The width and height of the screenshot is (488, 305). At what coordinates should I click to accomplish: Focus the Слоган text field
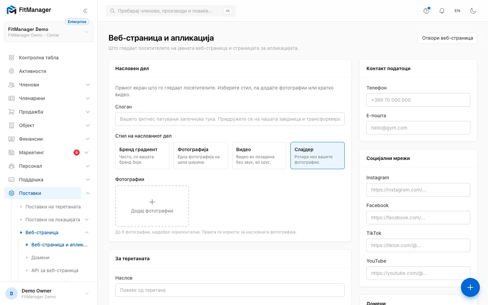tap(230, 119)
